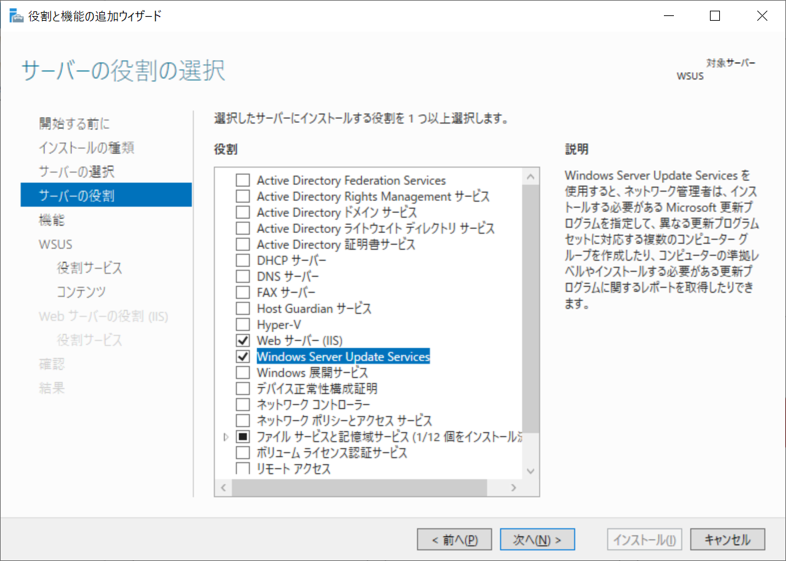
Task: Go to 機能 step in sidebar
Action: pyautogui.click(x=51, y=220)
